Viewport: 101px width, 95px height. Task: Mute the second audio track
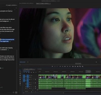32,83
